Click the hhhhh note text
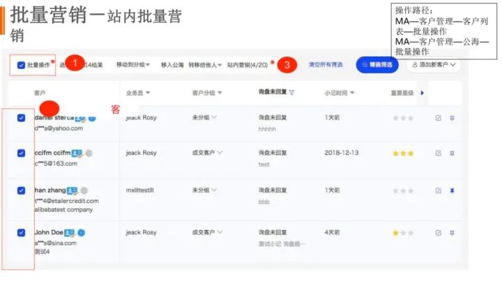 coord(267,129)
